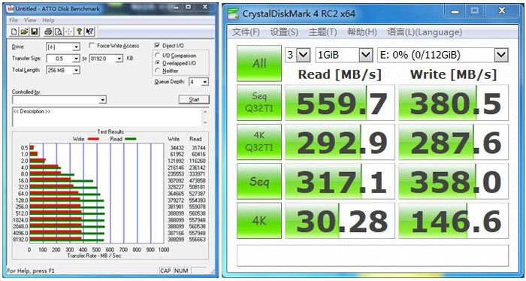Click the 4K write value 146.6
526x281 pixels.
[454, 221]
